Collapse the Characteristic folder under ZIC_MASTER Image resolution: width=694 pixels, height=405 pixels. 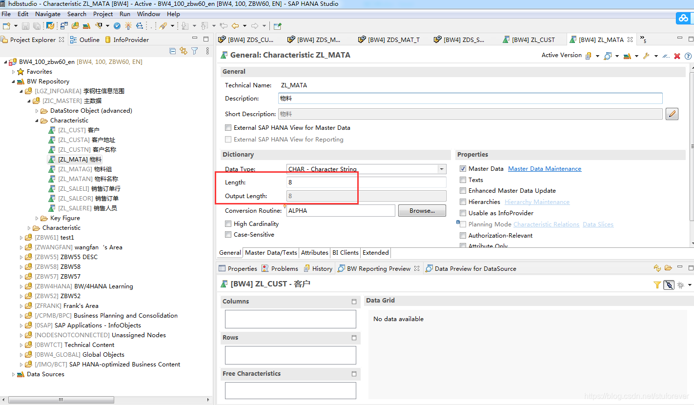pyautogui.click(x=37, y=121)
